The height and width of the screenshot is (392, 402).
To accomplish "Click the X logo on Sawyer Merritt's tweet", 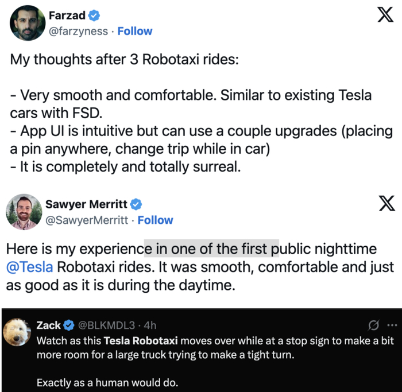I will [384, 204].
